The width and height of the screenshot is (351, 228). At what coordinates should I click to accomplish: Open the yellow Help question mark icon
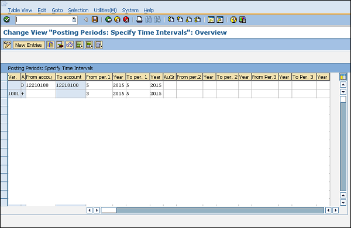coord(233,20)
